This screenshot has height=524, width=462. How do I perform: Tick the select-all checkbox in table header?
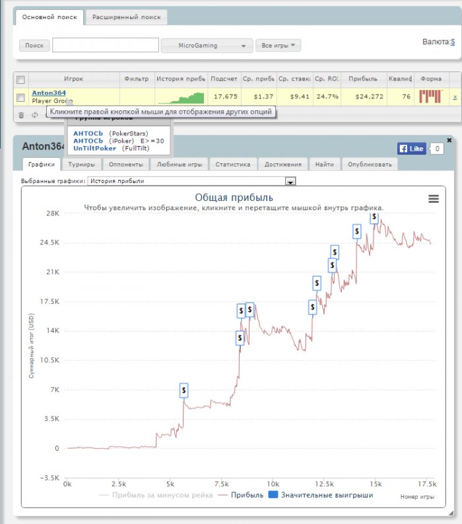tap(20, 79)
